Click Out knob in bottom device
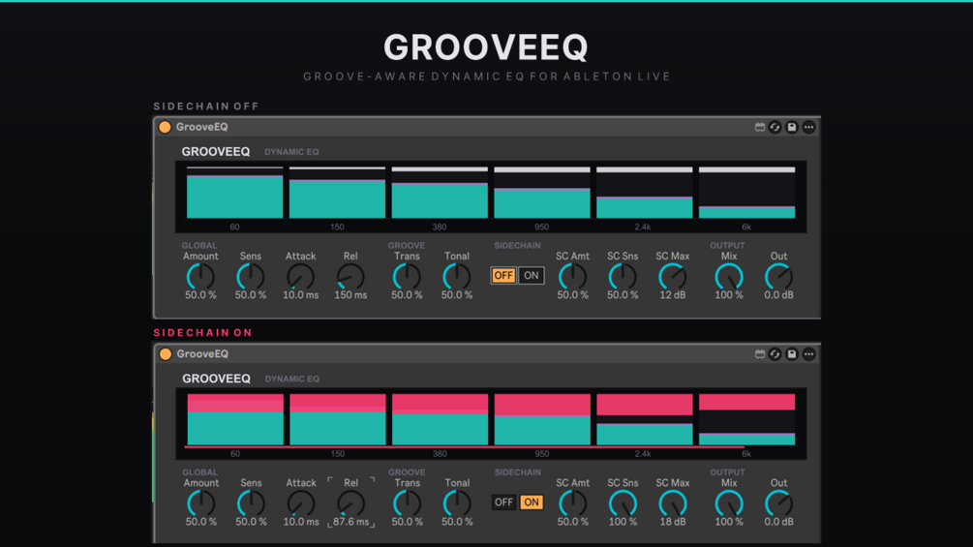Screen dimensions: 973x547 coord(778,503)
